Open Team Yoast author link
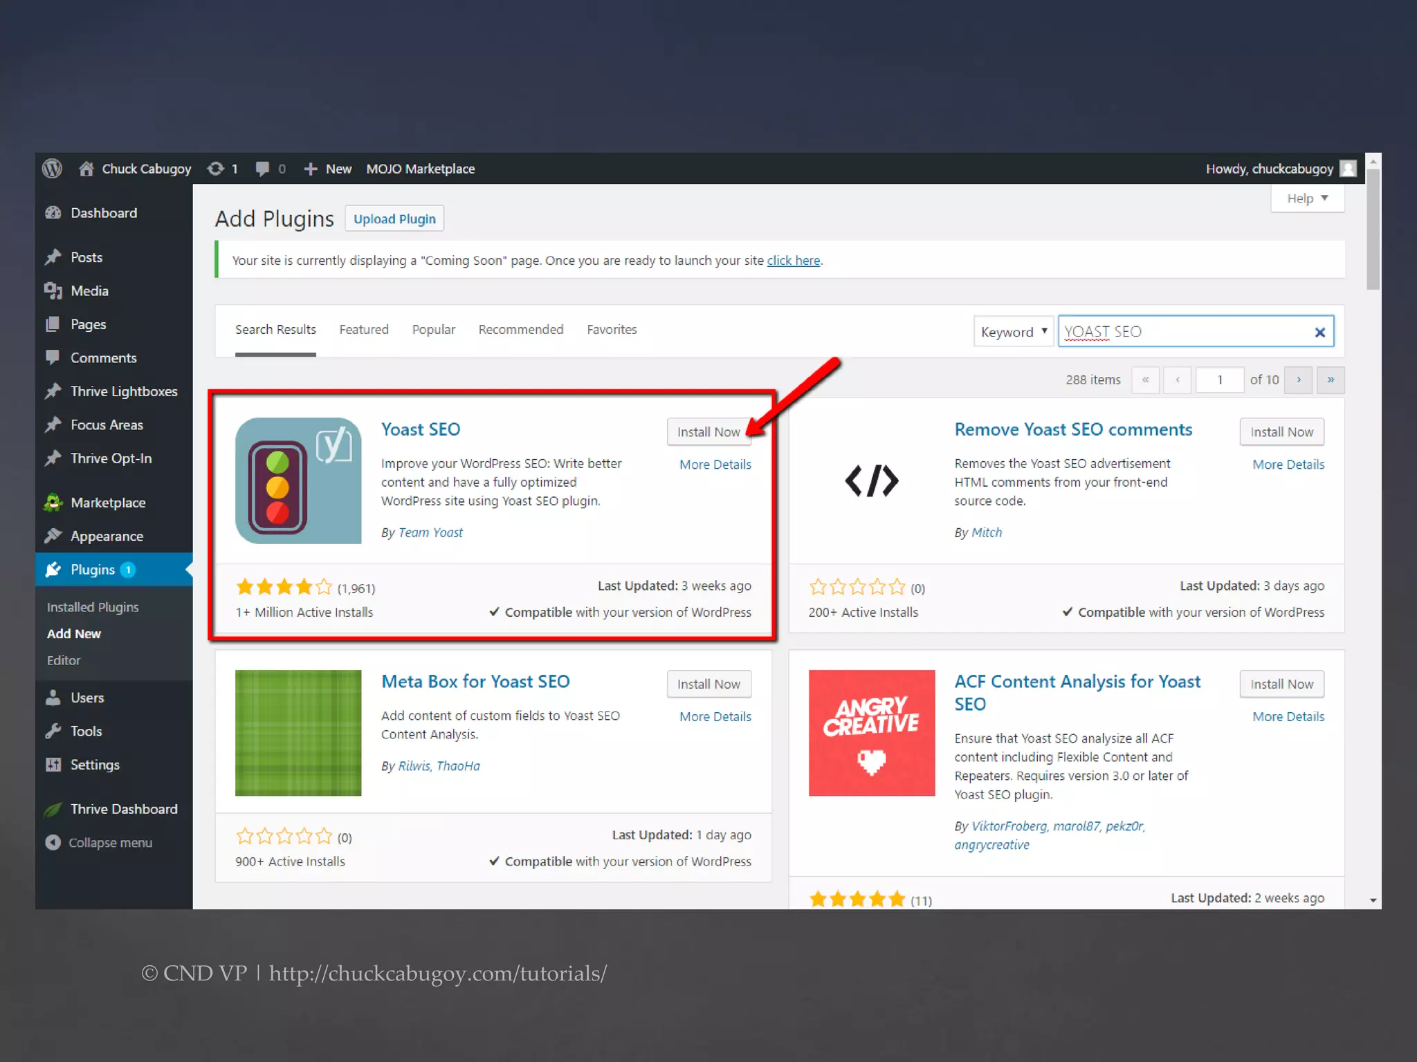The height and width of the screenshot is (1062, 1417). 430,532
